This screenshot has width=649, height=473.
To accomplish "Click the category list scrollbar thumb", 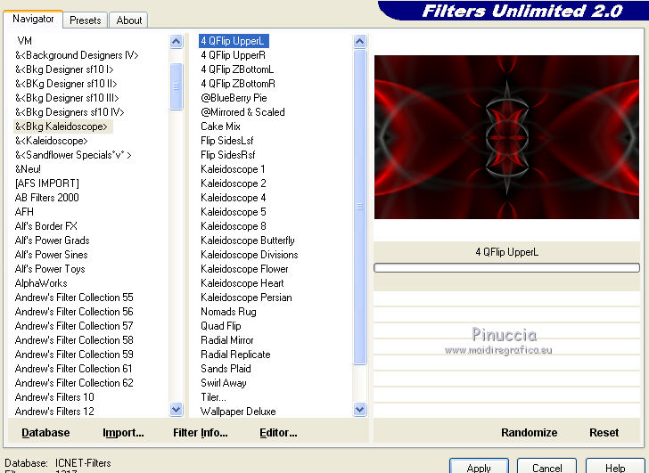I will pyautogui.click(x=177, y=86).
